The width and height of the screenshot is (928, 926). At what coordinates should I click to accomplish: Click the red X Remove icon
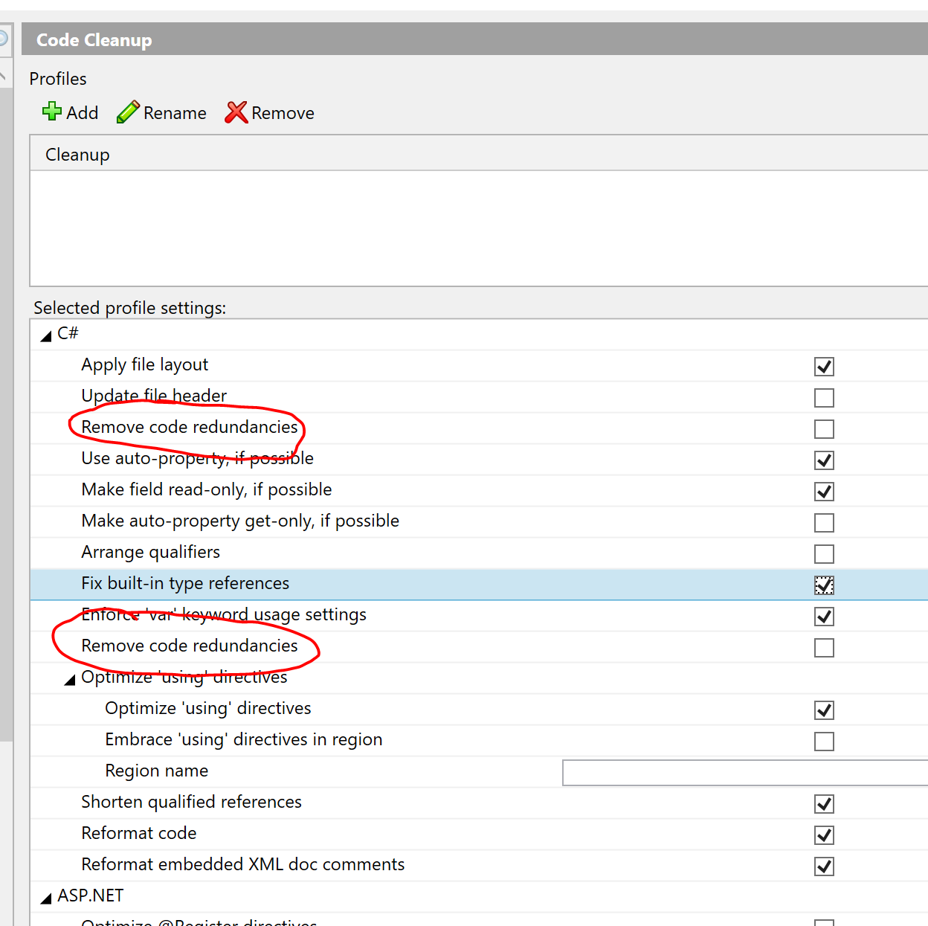[x=236, y=112]
